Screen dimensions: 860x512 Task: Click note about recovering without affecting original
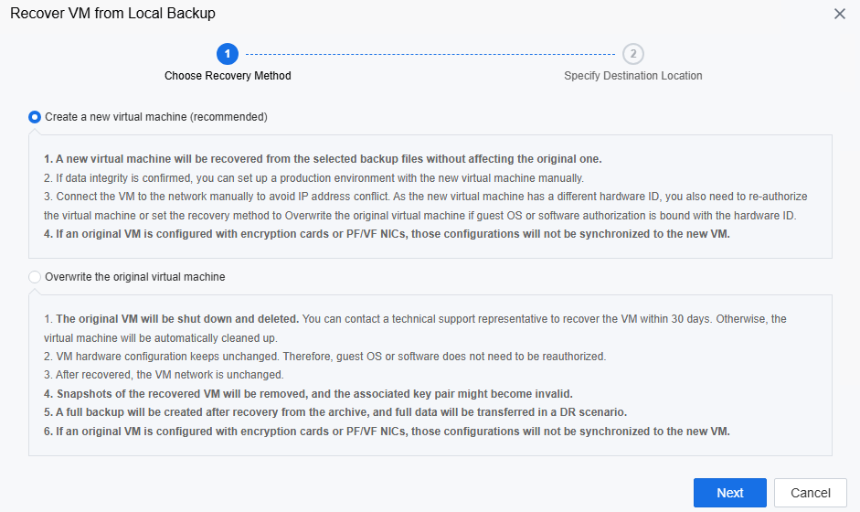(x=323, y=159)
